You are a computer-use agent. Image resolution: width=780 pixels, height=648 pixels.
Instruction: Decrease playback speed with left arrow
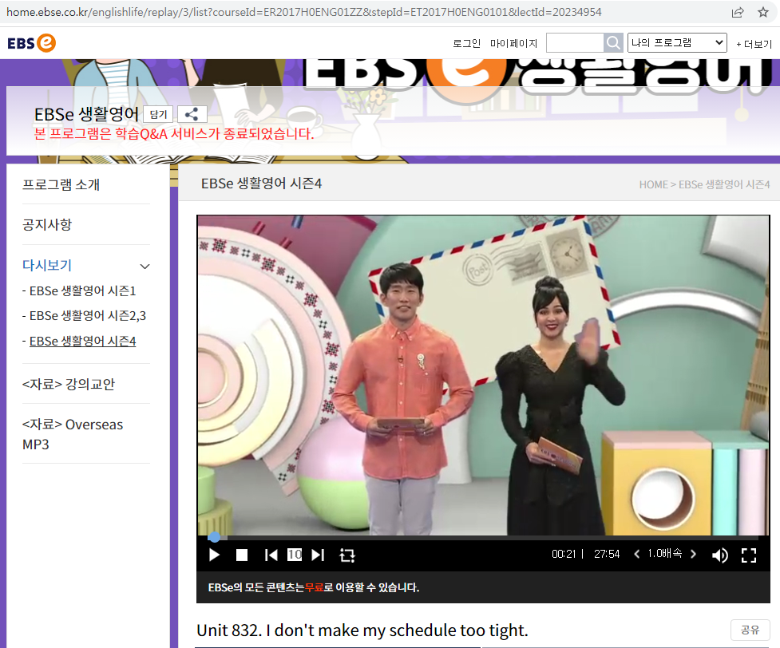pyautogui.click(x=637, y=554)
